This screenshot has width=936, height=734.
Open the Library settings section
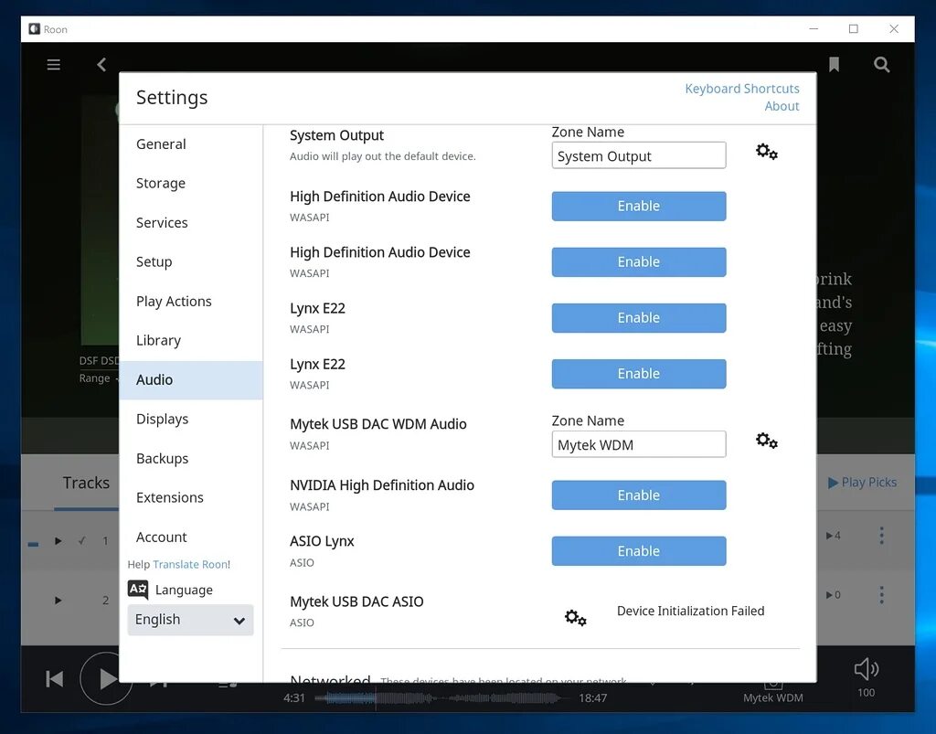coord(191,340)
